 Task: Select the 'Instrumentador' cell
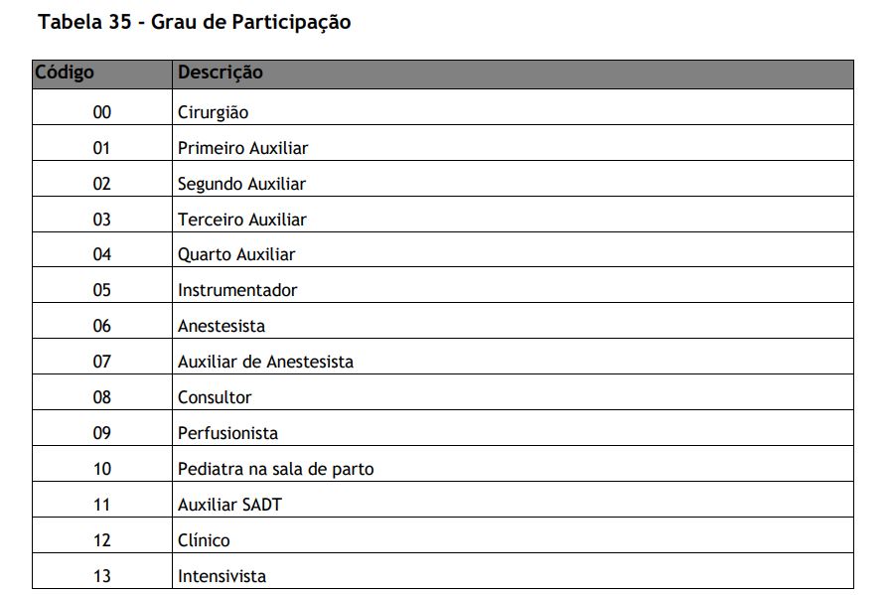237,290
